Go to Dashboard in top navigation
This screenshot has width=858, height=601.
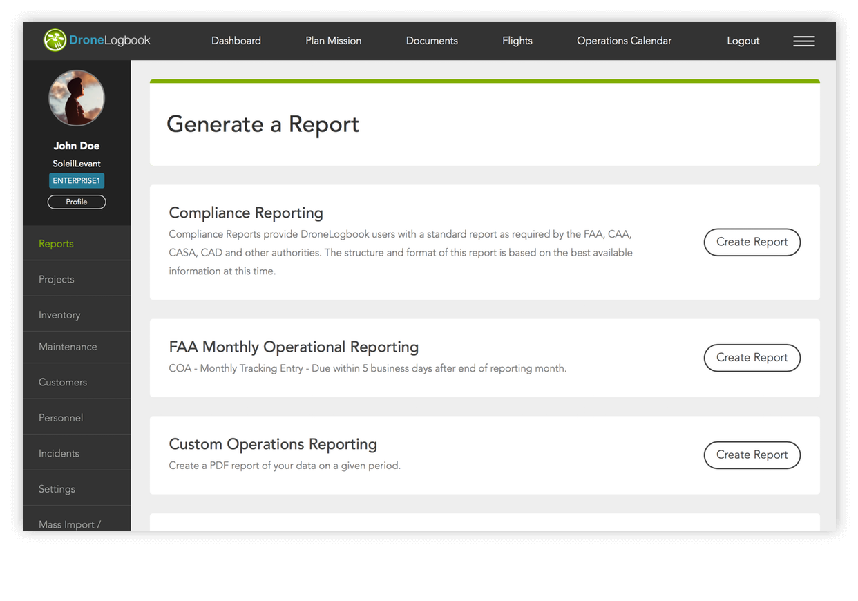pyautogui.click(x=236, y=41)
